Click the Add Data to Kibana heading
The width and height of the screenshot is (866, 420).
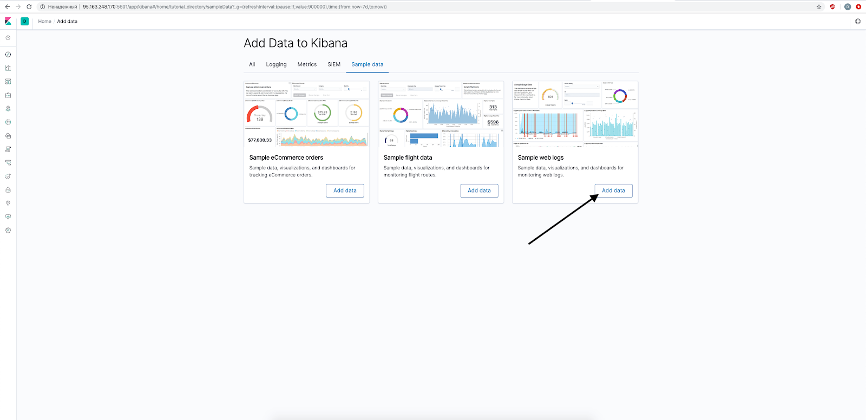[x=296, y=43]
